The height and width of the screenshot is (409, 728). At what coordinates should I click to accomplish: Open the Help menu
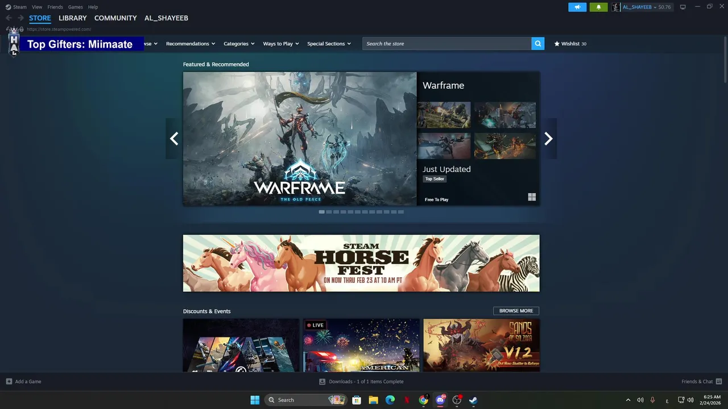(93, 7)
